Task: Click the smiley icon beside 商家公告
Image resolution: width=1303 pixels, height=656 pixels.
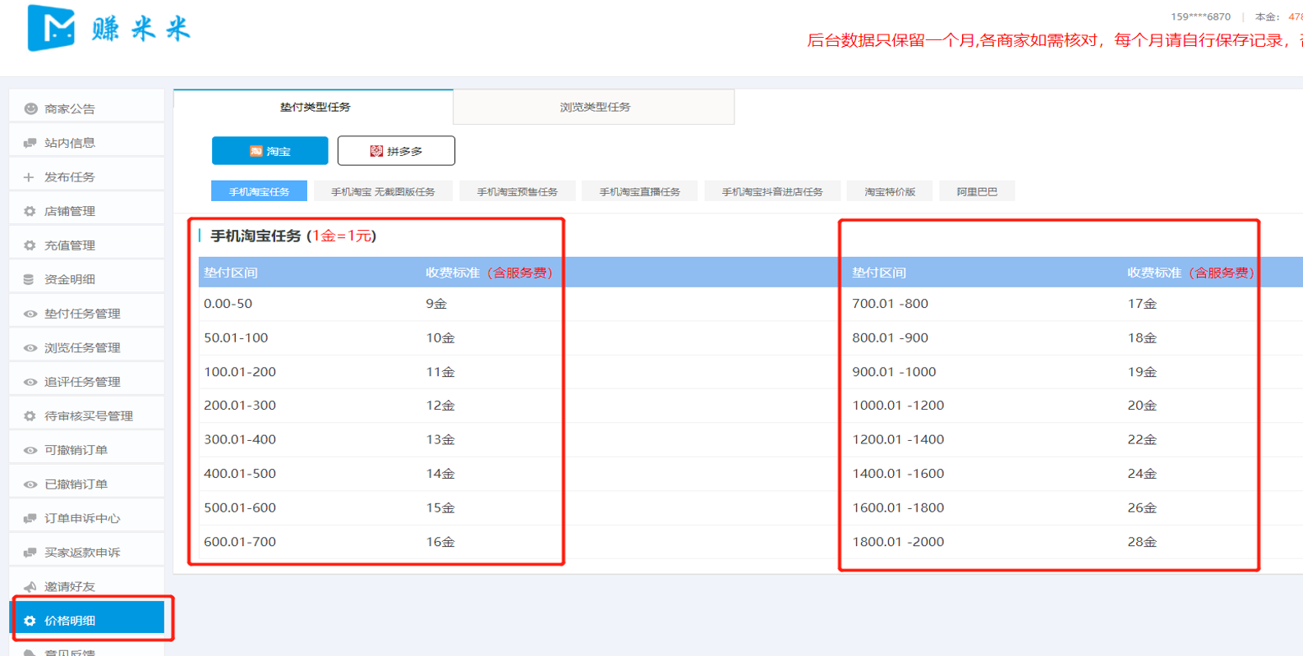Action: pyautogui.click(x=30, y=108)
